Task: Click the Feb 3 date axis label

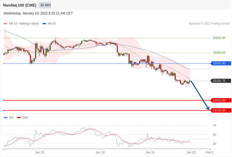Action: click(209, 153)
